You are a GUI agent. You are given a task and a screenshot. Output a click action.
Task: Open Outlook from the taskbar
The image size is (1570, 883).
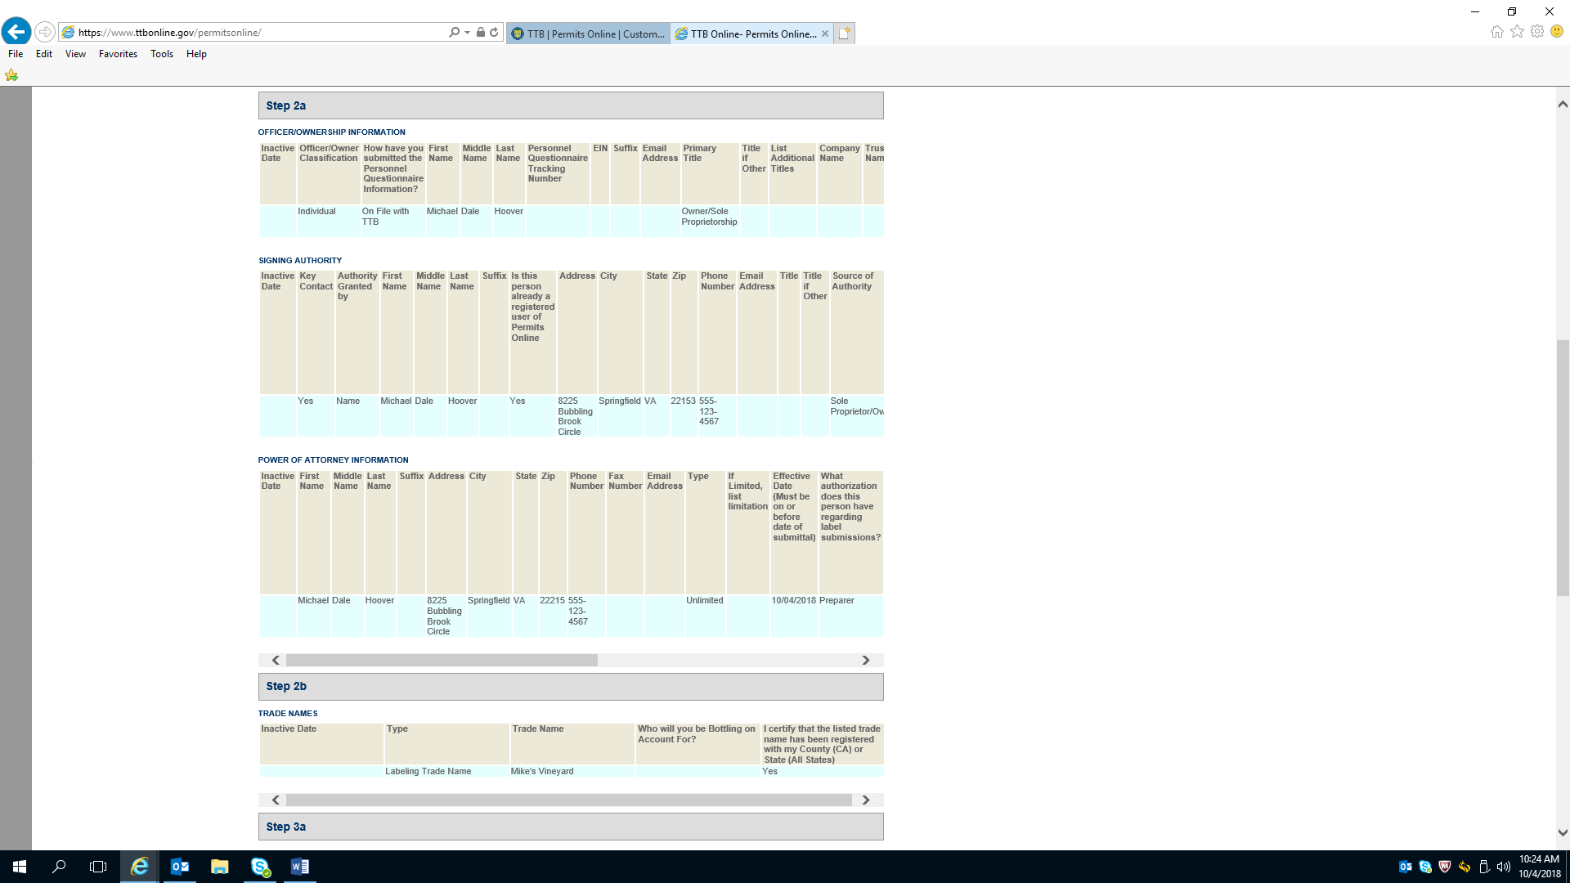(180, 867)
